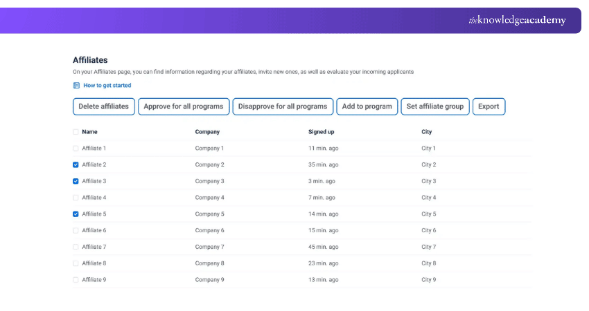Image resolution: width=589 pixels, height=311 pixels.
Task: Click the 14 min. ago cell
Action: coord(324,214)
